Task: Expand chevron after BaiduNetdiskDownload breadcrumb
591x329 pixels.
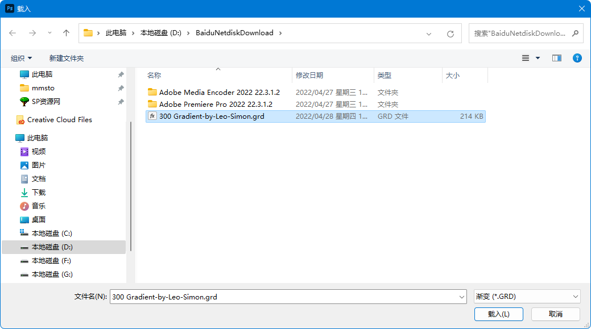Action: [x=280, y=33]
